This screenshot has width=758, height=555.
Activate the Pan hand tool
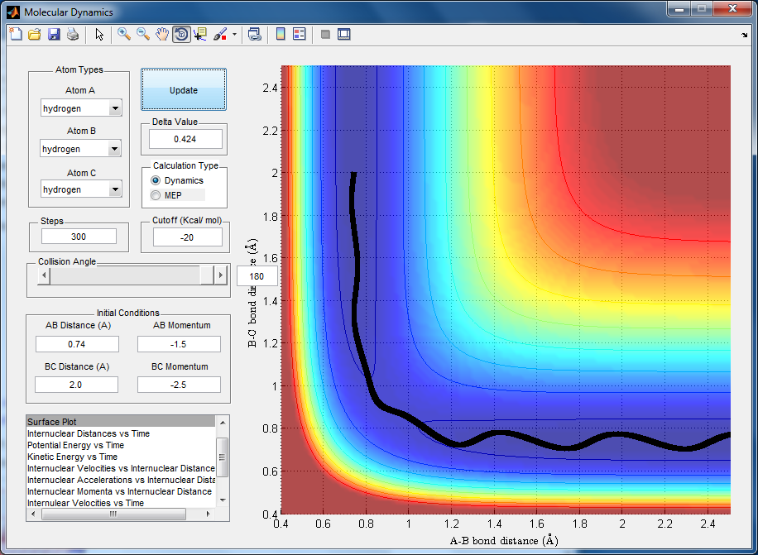162,34
